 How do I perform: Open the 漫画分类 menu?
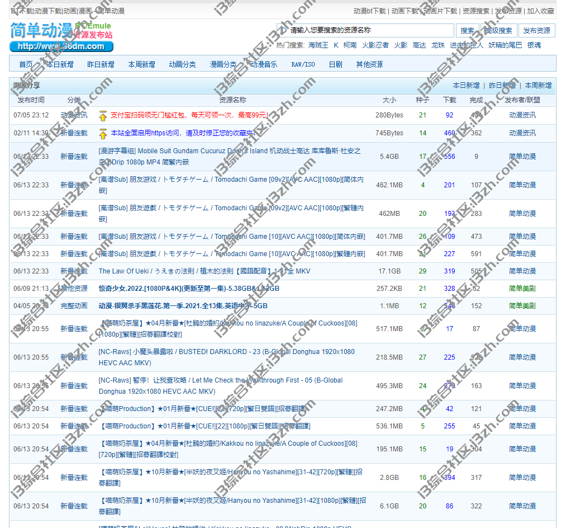click(223, 64)
